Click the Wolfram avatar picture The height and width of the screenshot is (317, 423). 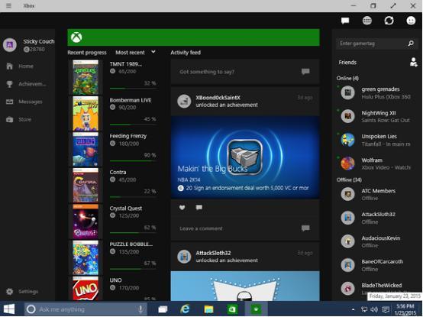(347, 163)
